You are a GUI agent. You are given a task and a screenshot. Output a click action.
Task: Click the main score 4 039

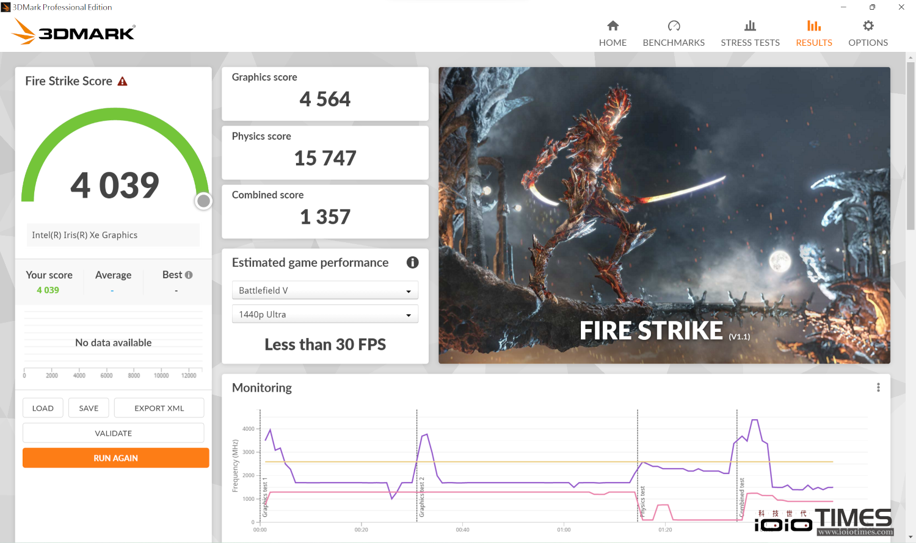(115, 185)
